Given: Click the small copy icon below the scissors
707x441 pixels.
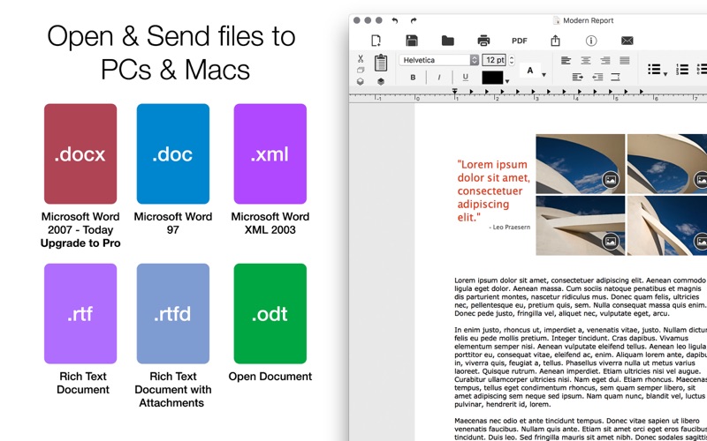Looking at the screenshot, I should [361, 71].
